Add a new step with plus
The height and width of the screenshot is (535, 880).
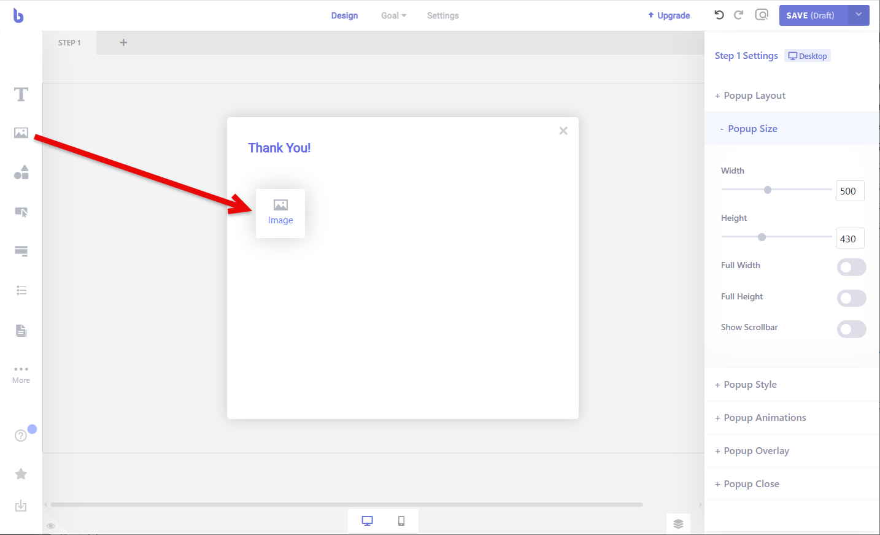123,42
